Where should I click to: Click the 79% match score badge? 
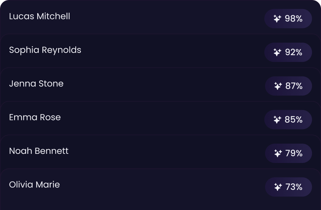(x=288, y=153)
